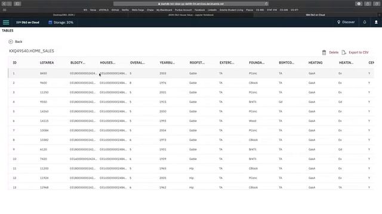382x214 pixels.
Task: Click the HEATIN... column header
Action: (x=346, y=62)
